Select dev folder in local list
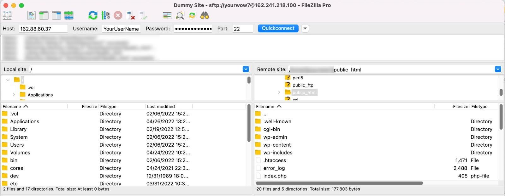 point(123,176)
